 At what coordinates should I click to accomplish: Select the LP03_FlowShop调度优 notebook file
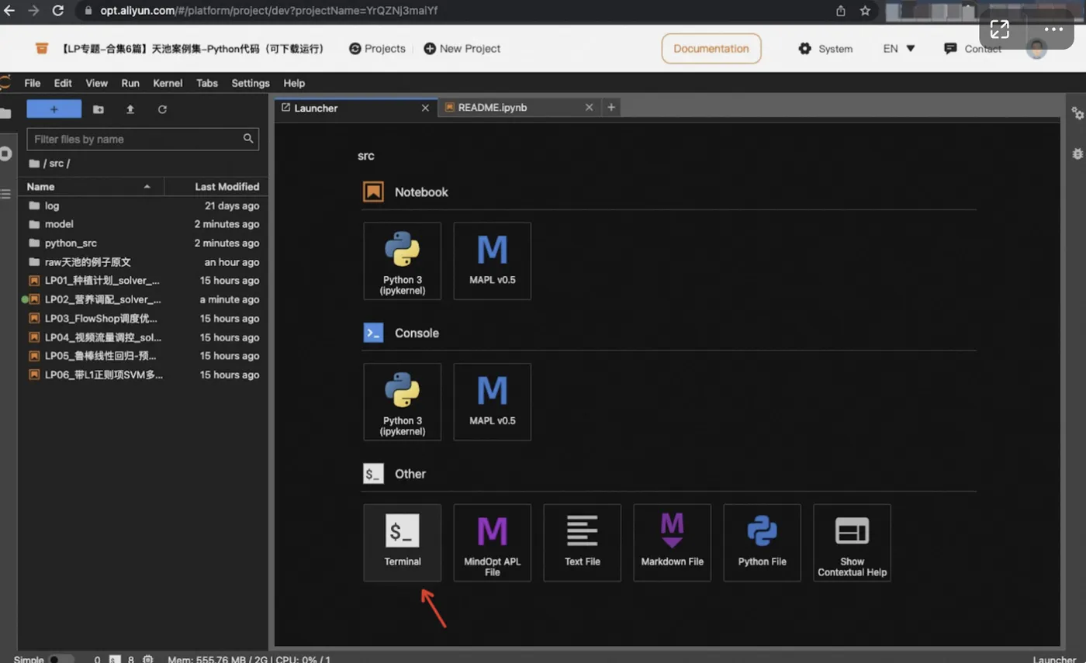[143, 319]
